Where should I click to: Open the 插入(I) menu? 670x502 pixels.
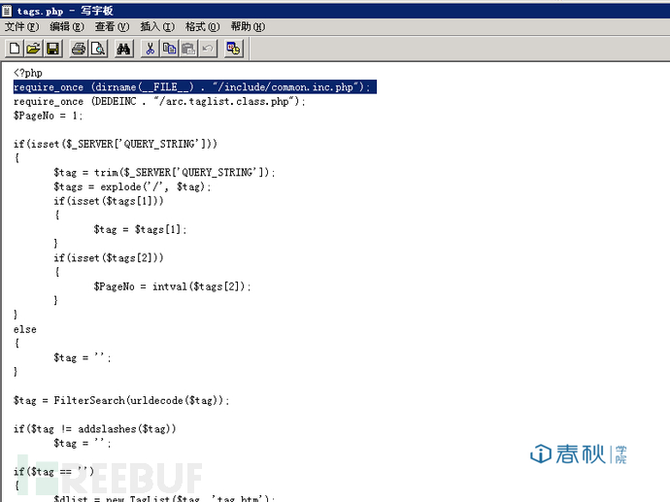pyautogui.click(x=157, y=27)
